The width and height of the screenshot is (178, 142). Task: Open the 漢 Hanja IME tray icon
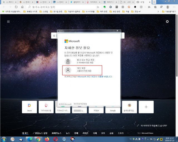point(139,139)
